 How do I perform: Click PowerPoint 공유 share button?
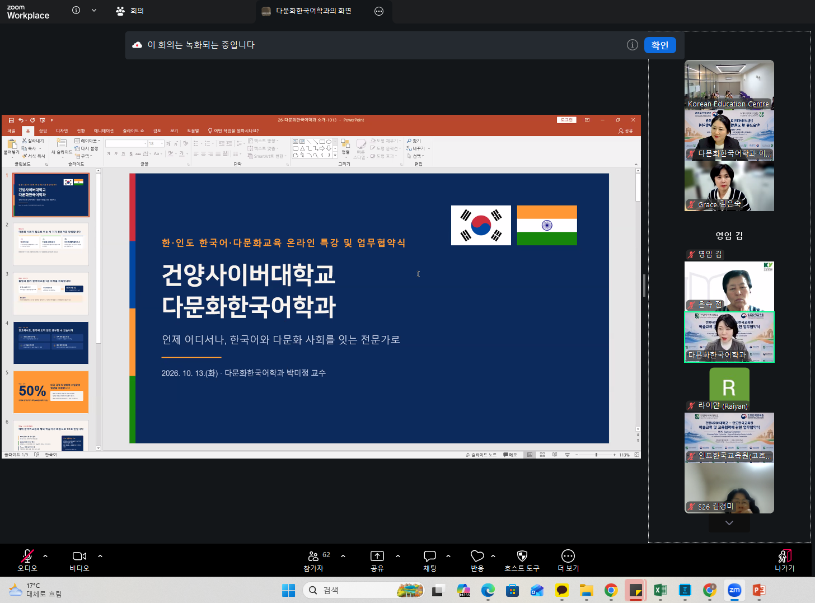(x=626, y=131)
